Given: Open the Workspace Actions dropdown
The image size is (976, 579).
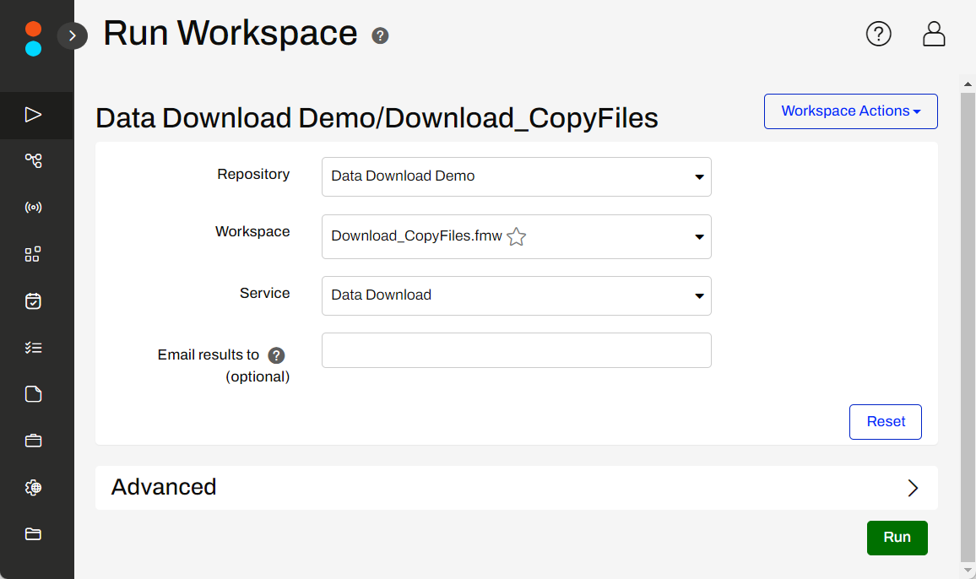Looking at the screenshot, I should [850, 111].
